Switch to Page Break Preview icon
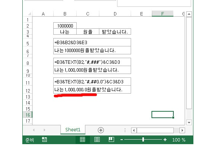The height and width of the screenshot is (160, 207). 111,139
